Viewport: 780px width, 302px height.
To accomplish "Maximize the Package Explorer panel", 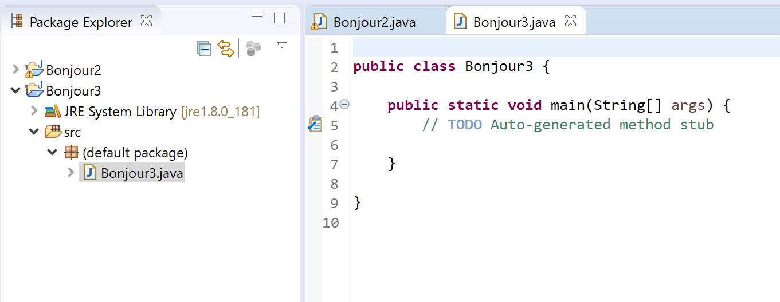I will [x=279, y=18].
